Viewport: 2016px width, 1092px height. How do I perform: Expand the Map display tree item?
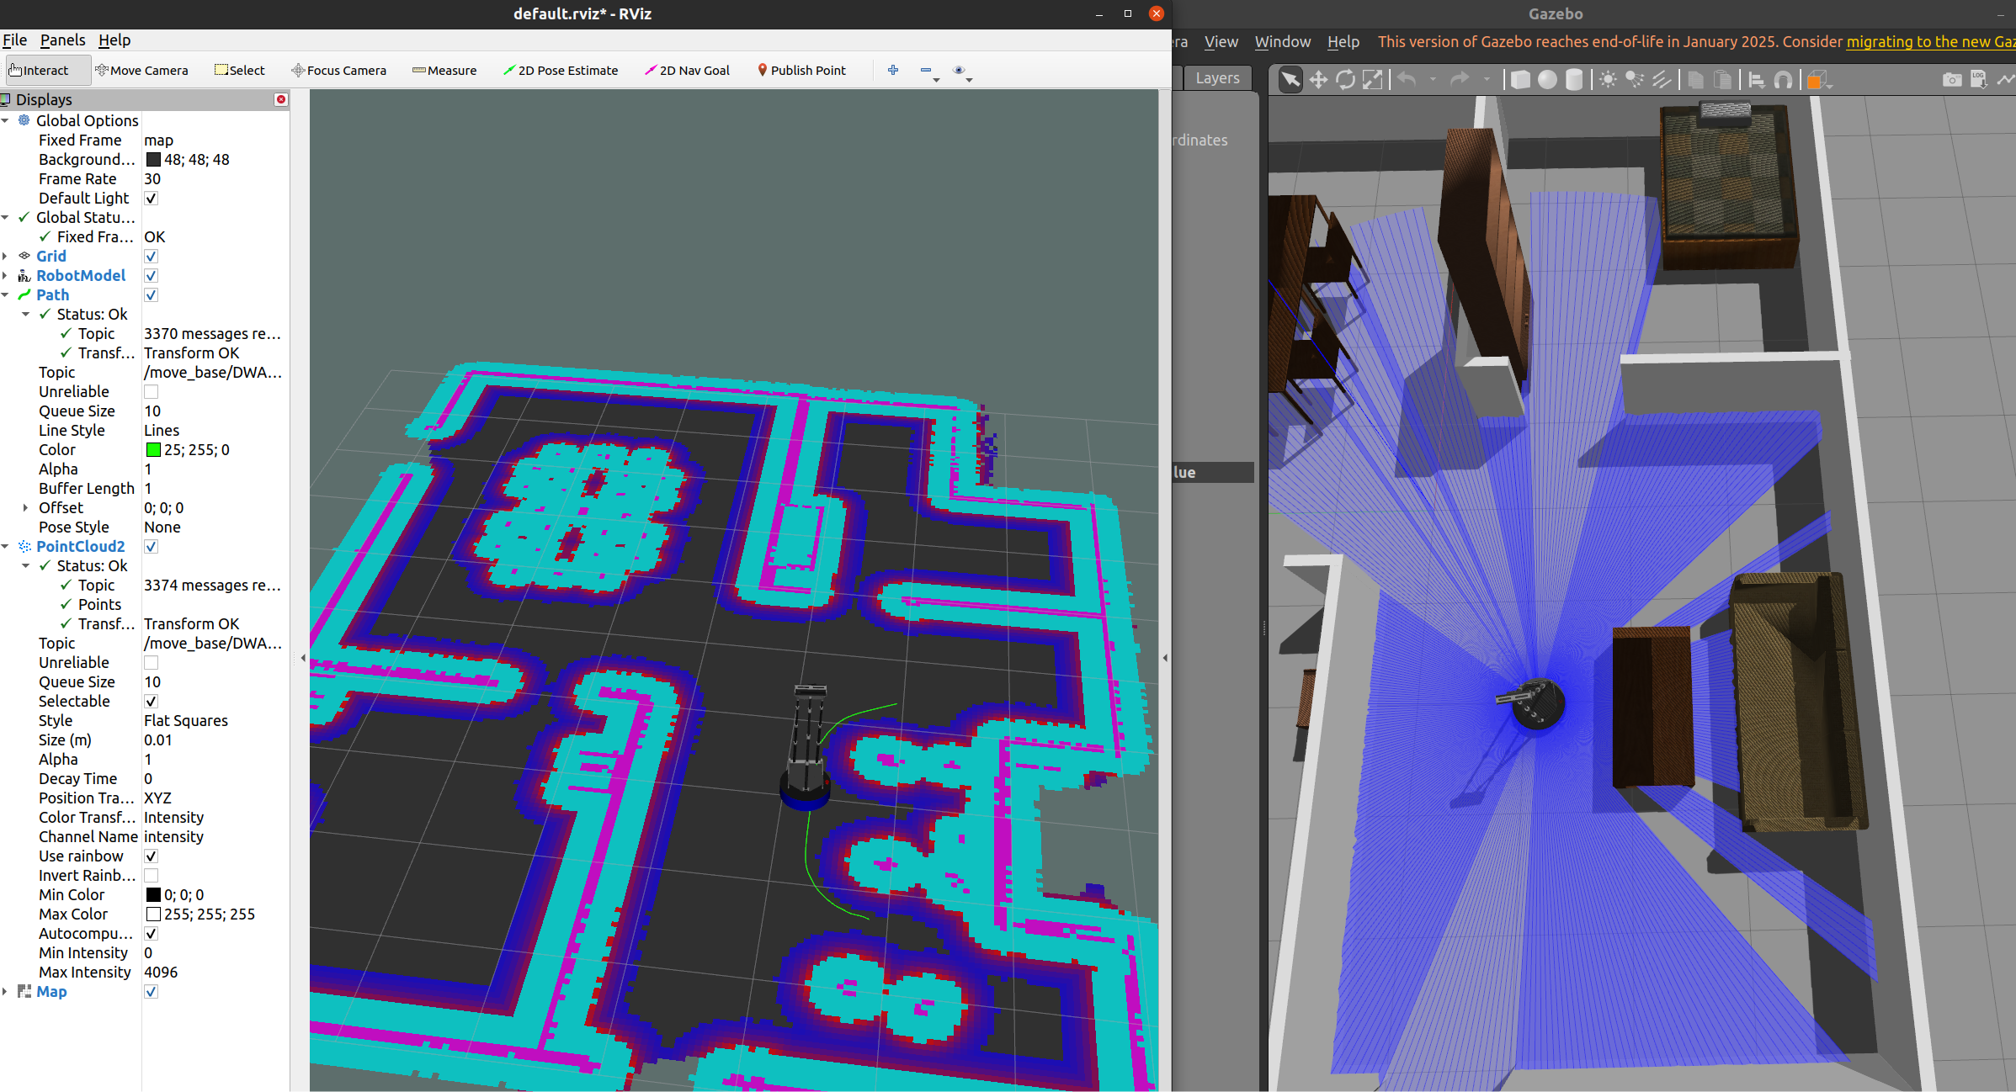tap(6, 992)
